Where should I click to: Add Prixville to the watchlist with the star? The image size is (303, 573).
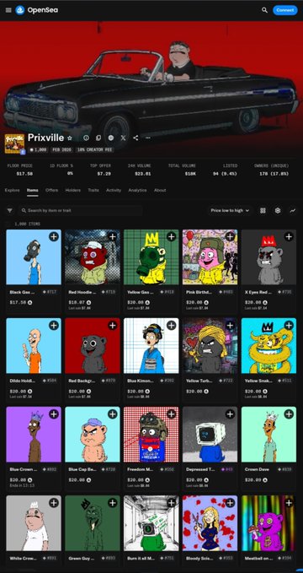coord(70,138)
